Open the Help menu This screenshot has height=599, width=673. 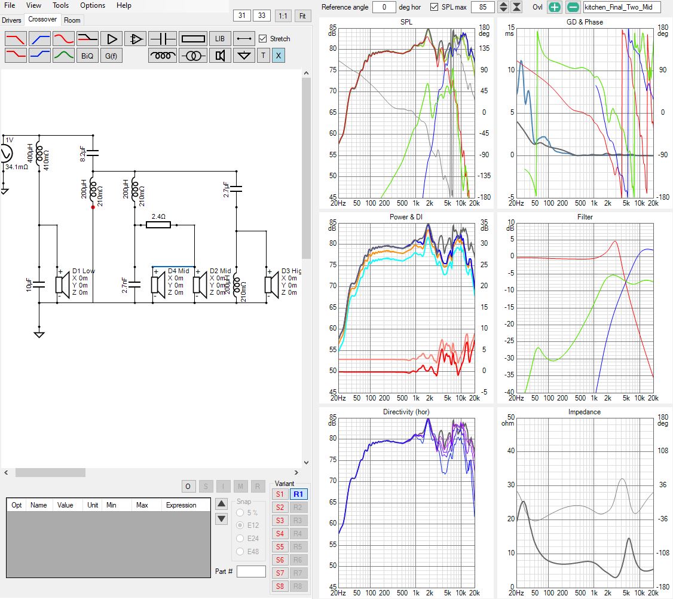[124, 5]
